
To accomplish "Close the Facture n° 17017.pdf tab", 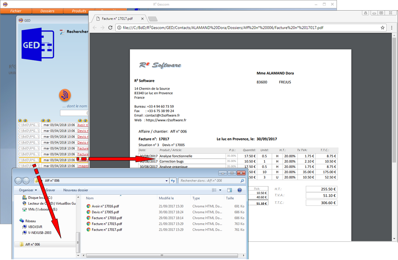I will click(143, 19).
